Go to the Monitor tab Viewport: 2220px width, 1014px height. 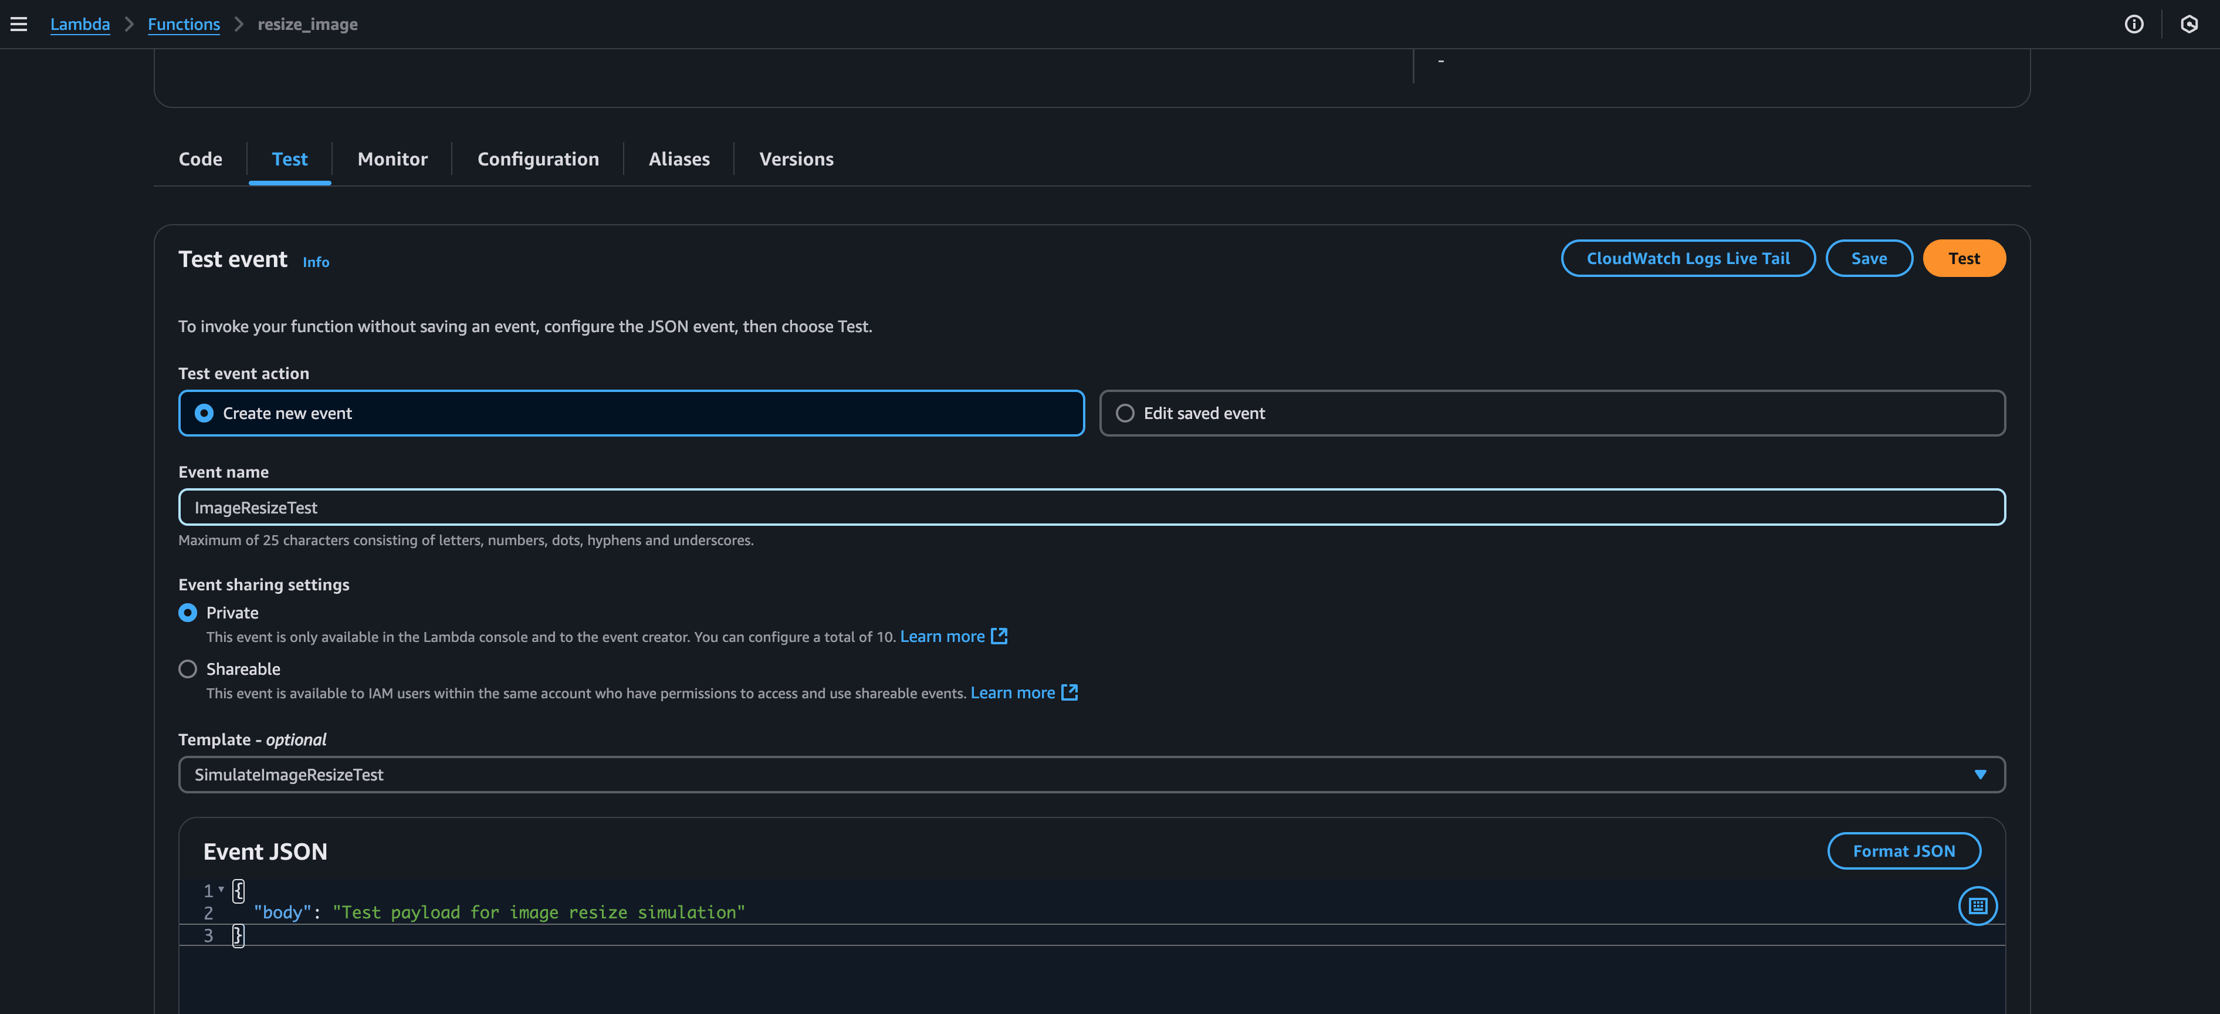pos(392,158)
